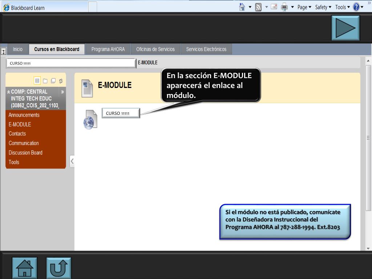Click the RSS feeds icon
This screenshot has height=279, width=372.
258,7
